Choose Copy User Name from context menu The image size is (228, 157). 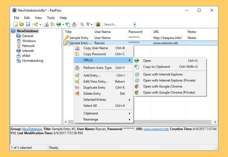(104, 48)
